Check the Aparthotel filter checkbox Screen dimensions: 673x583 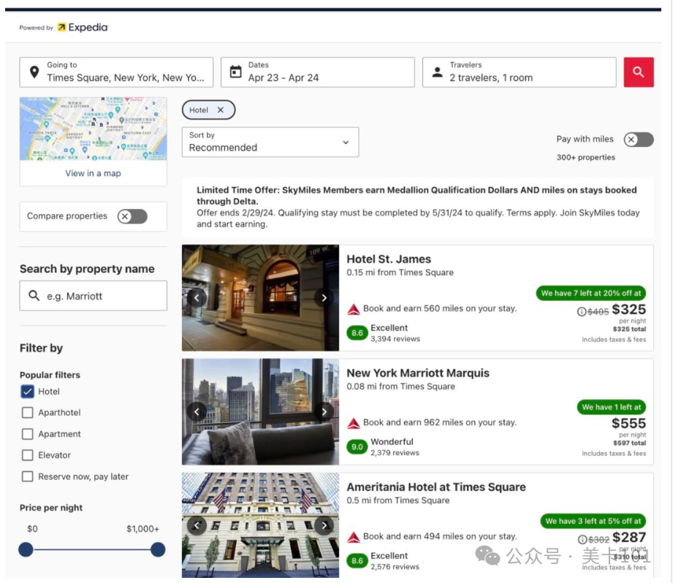[28, 412]
